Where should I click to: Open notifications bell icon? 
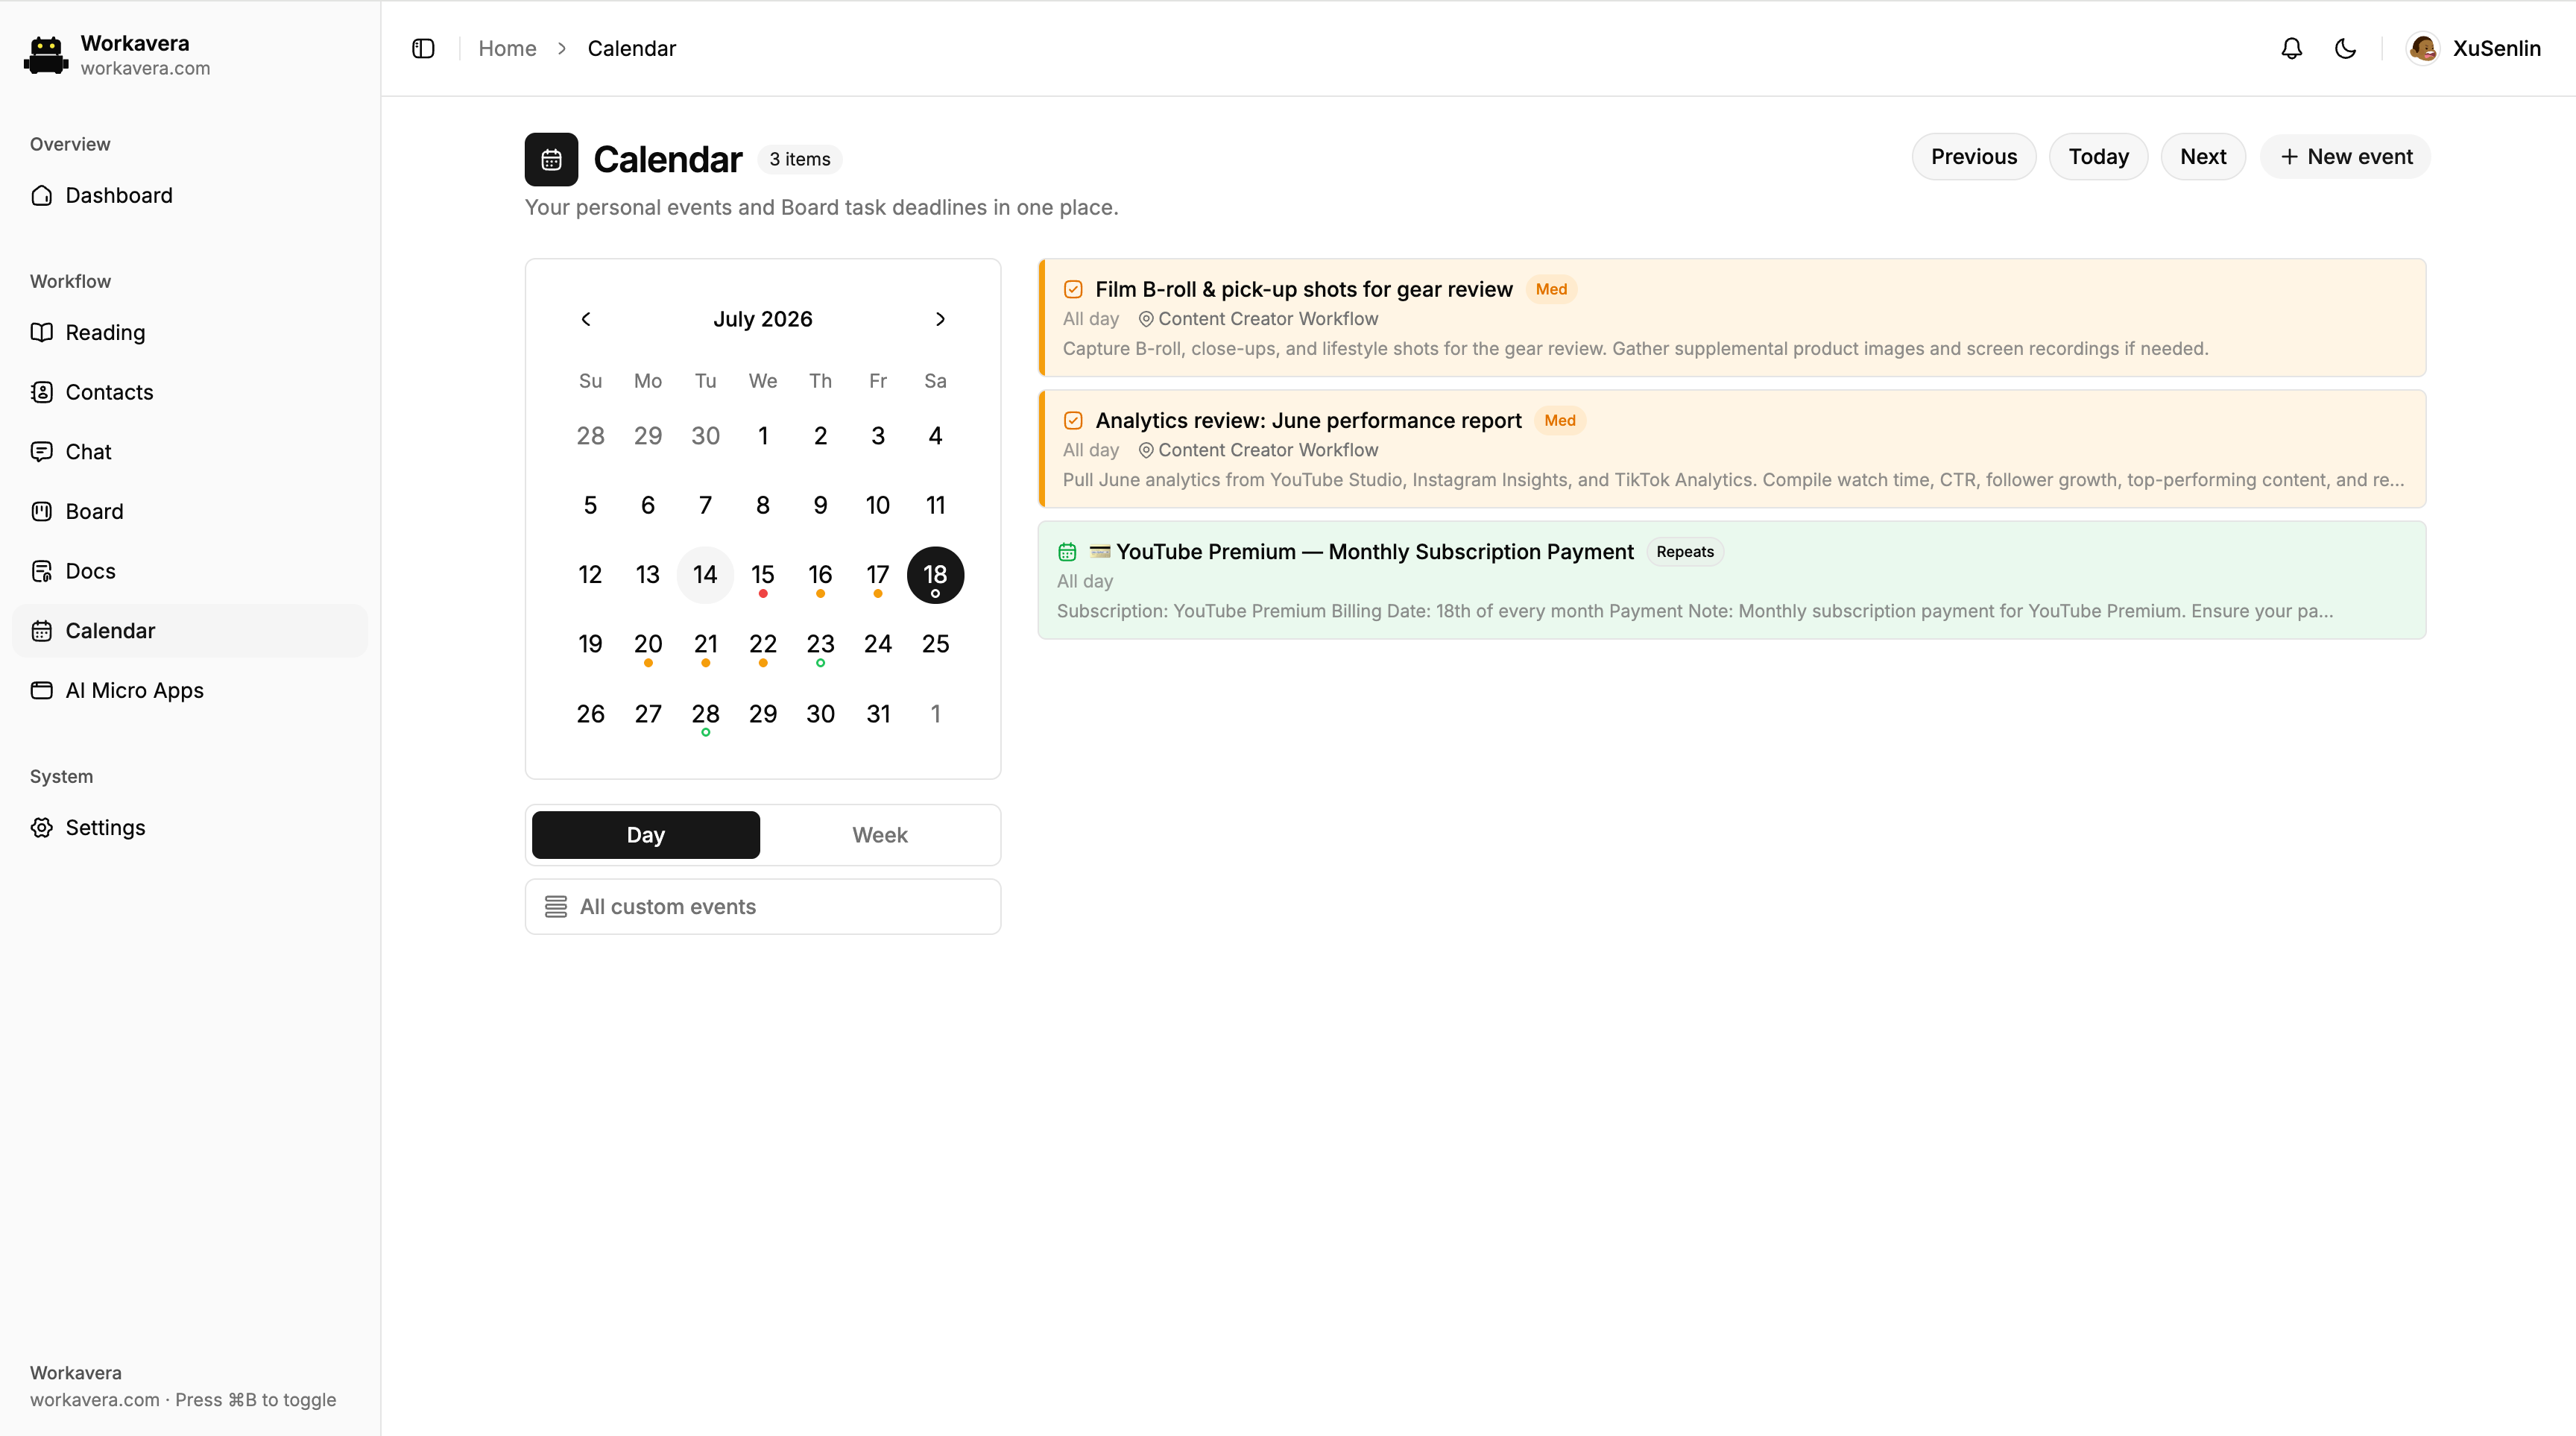coord(2291,48)
